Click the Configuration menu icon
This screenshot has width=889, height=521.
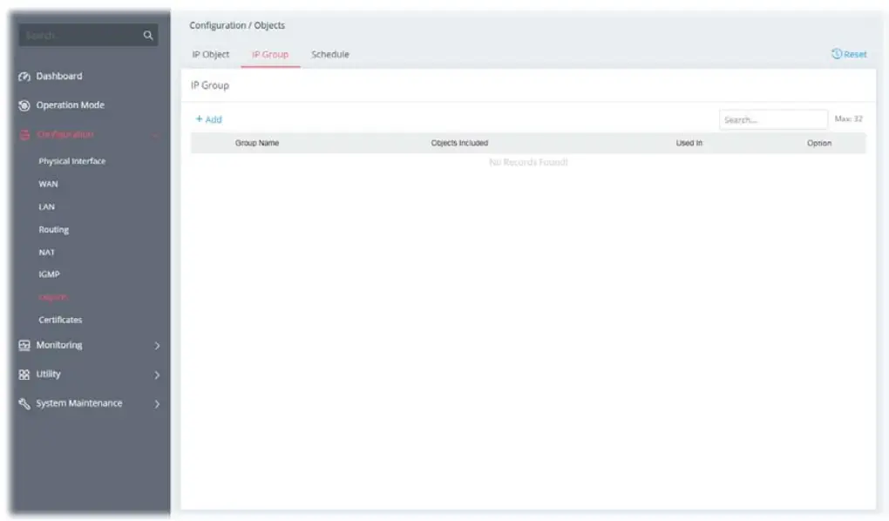24,134
